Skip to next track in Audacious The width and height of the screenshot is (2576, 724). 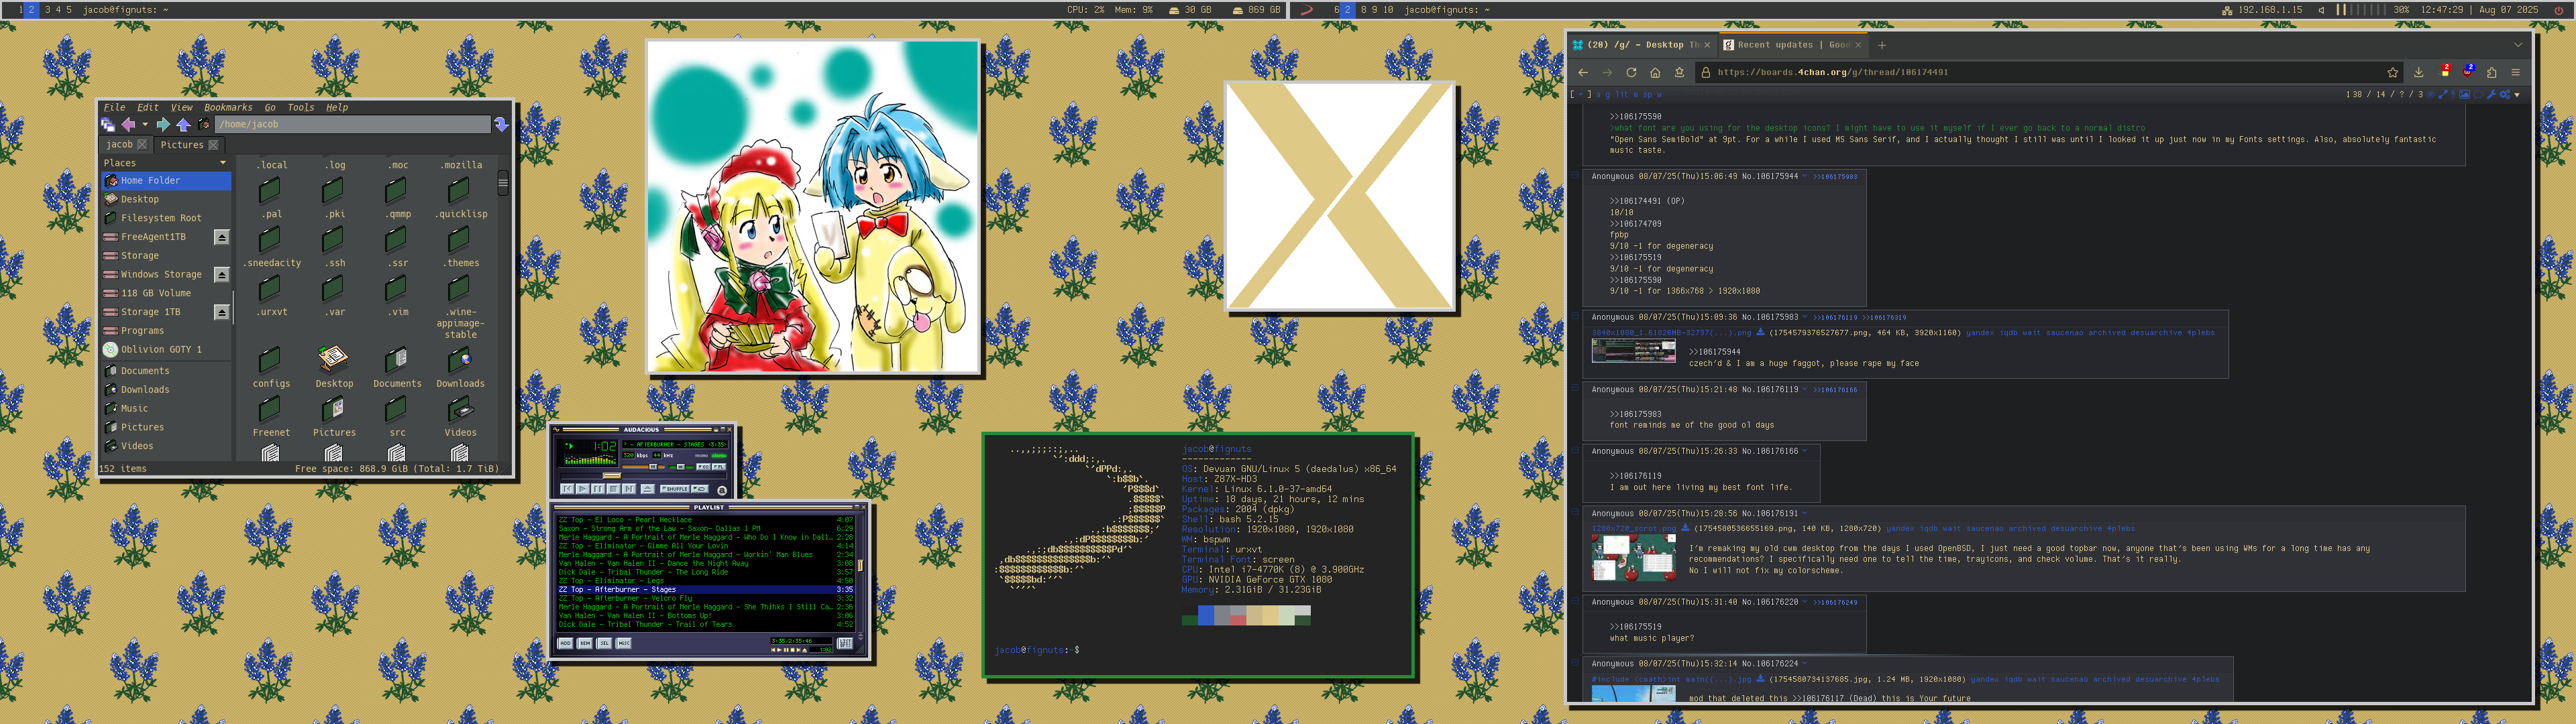(630, 489)
